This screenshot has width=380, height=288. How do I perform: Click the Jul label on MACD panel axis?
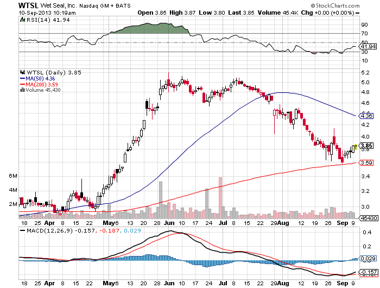tap(223, 283)
